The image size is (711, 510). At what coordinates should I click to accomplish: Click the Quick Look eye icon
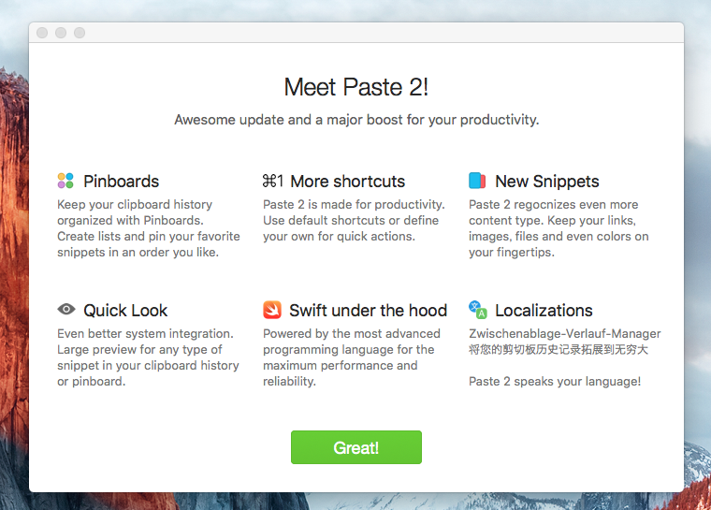[65, 310]
